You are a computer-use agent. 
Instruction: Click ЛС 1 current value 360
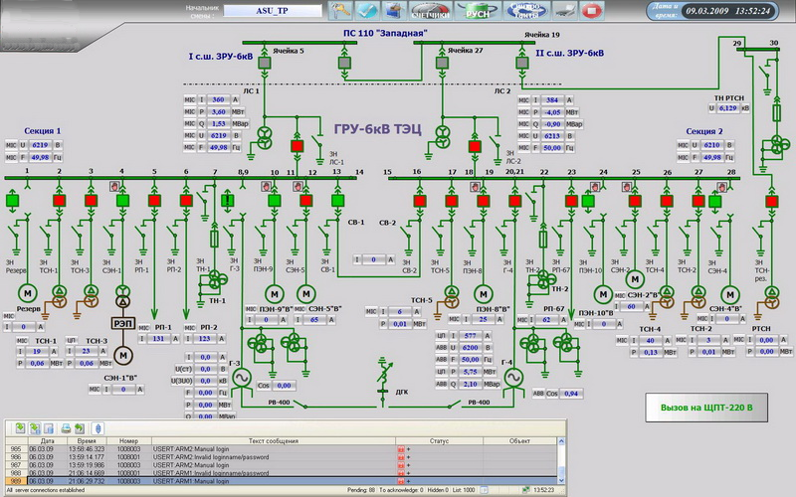point(218,100)
